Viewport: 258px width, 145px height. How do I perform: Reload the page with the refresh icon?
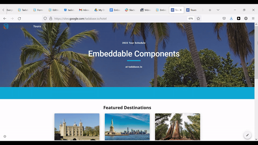click(19, 19)
